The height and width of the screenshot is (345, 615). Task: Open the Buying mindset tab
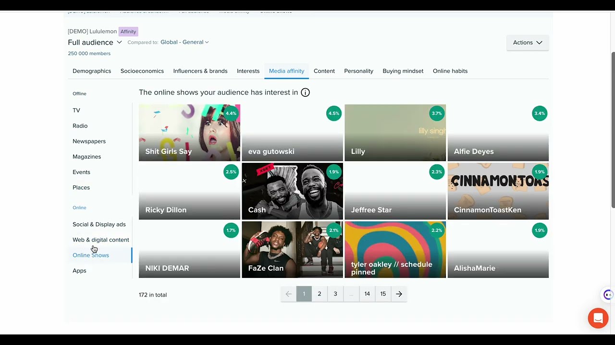click(403, 71)
